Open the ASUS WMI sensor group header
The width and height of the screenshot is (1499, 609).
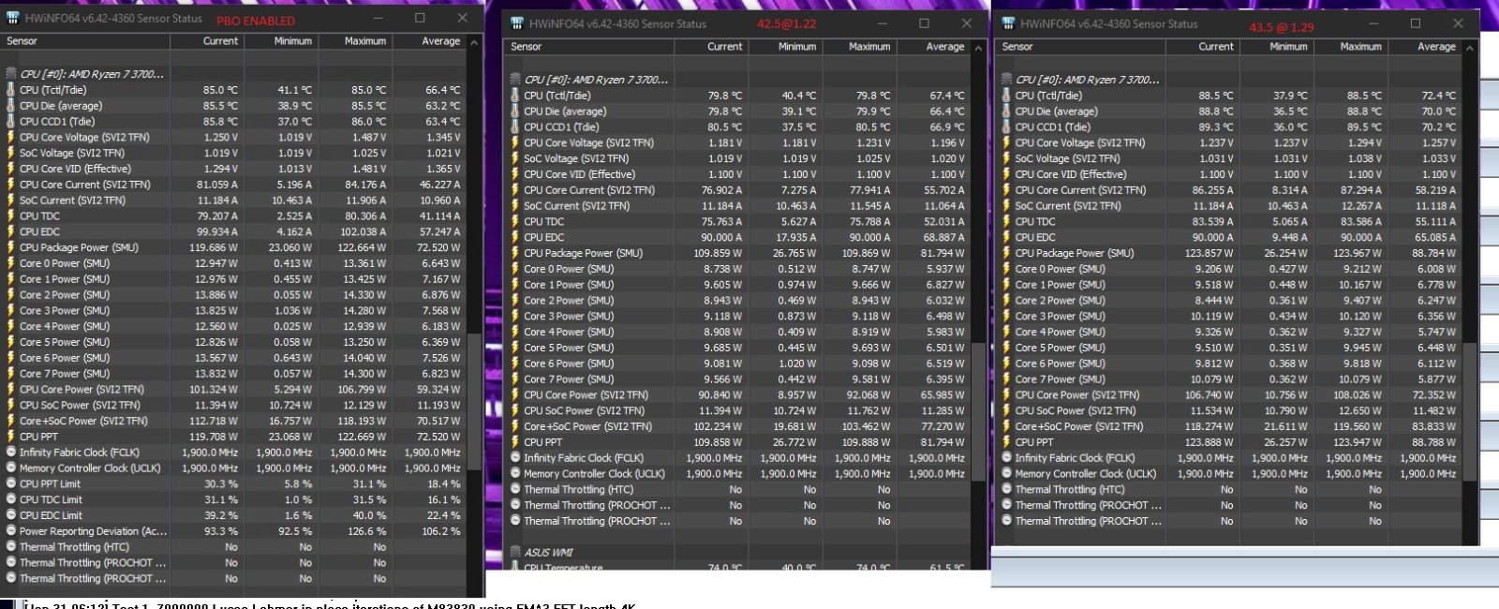click(548, 552)
